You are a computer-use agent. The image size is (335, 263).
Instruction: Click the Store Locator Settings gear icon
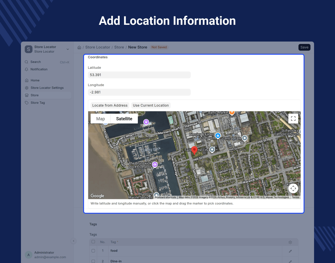(x=27, y=88)
